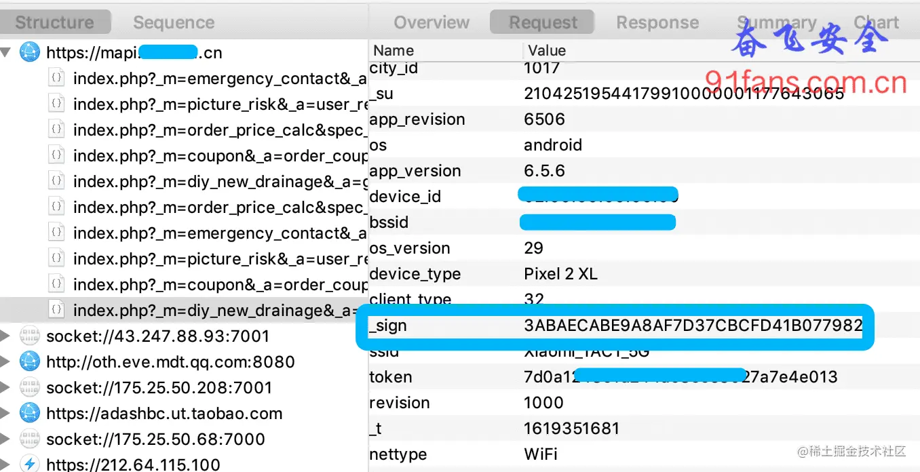Image resolution: width=920 pixels, height=472 pixels.
Task: Click the socket icon for 175.25.50.68:7000
Action: pyautogui.click(x=29, y=439)
